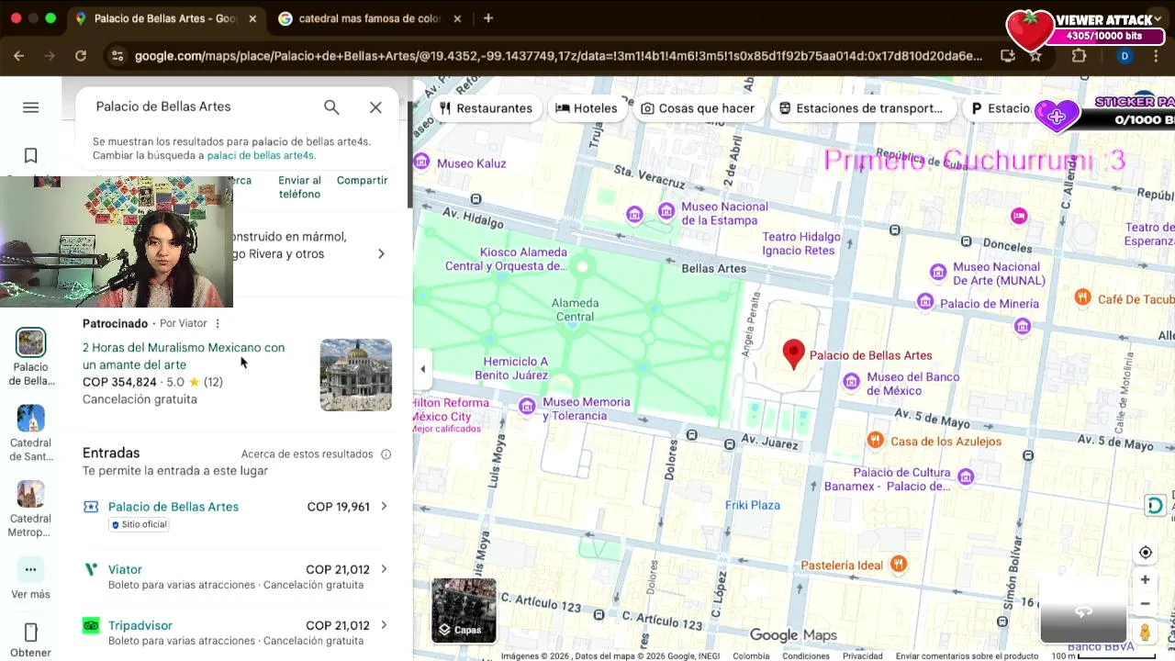
Task: Click the Ver más three-dots icon
Action: [30, 569]
